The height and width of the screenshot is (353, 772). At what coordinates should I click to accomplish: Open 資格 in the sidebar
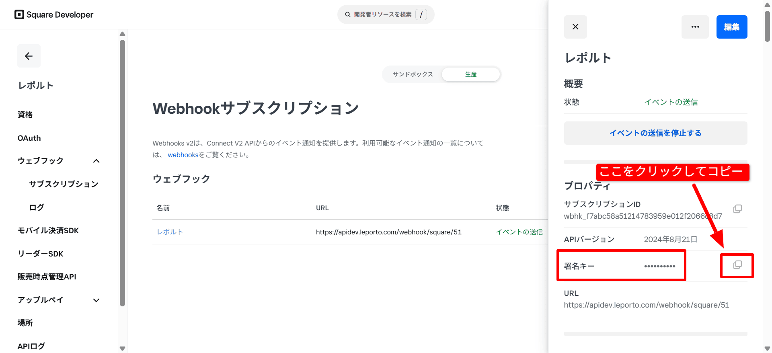click(x=25, y=115)
